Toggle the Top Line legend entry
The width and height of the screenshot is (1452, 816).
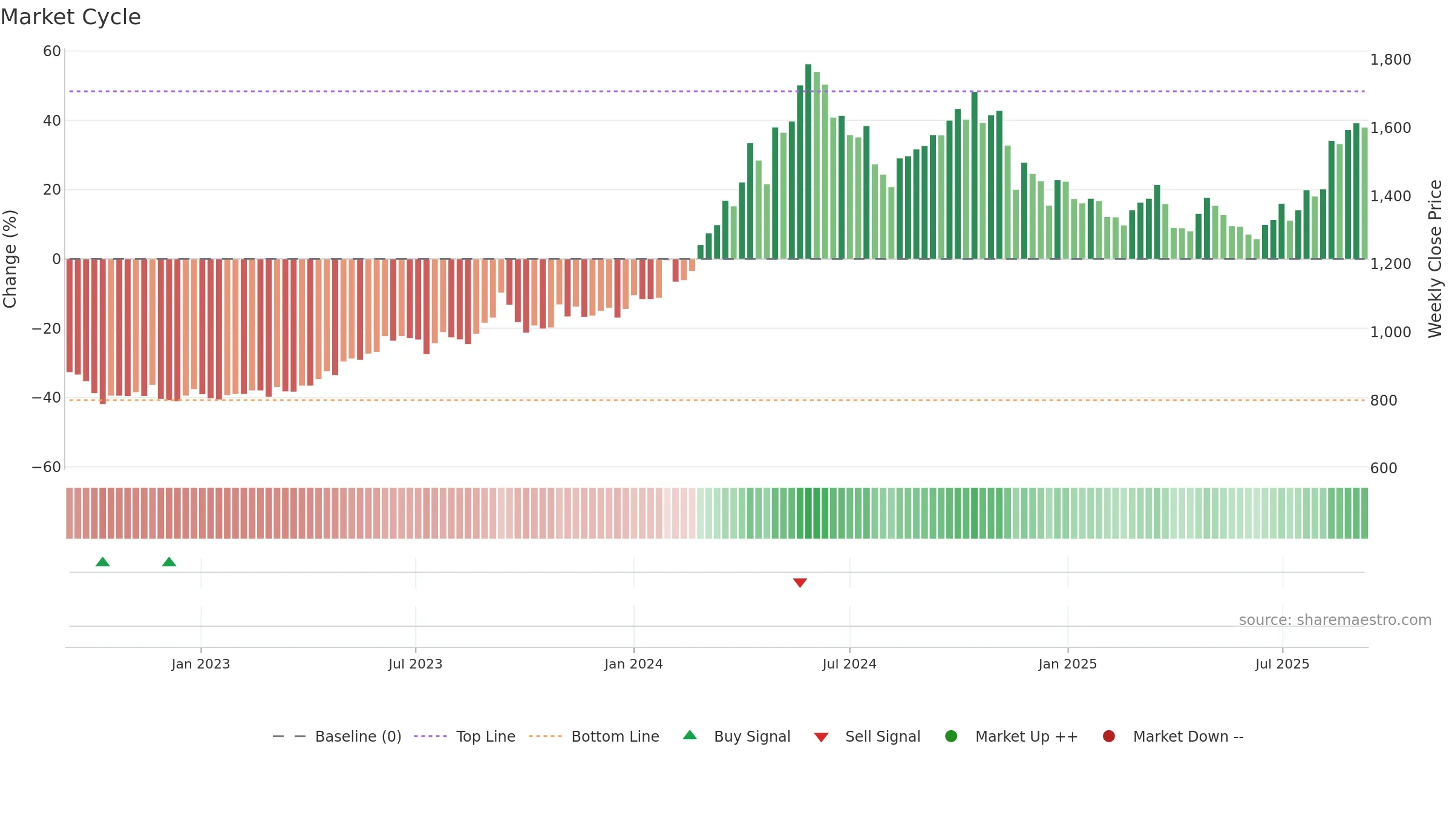coord(465,736)
